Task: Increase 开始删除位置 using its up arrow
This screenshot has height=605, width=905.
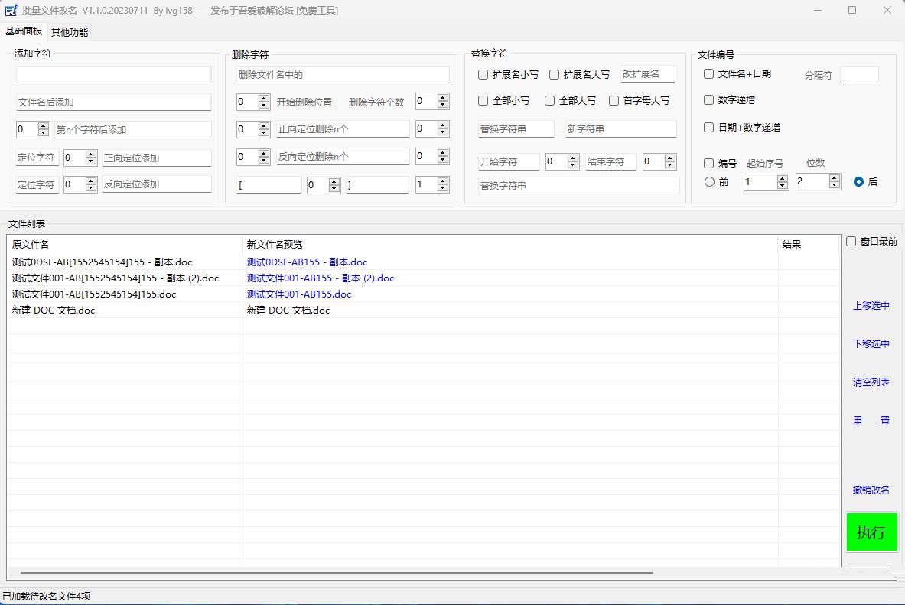Action: [x=262, y=96]
